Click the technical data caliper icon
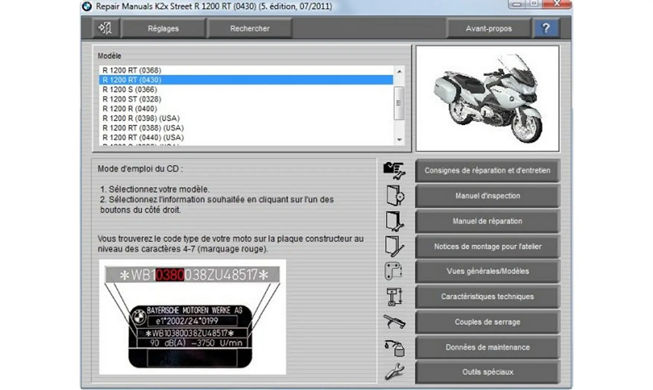Image resolution: width=653 pixels, height=390 pixels. (394, 296)
